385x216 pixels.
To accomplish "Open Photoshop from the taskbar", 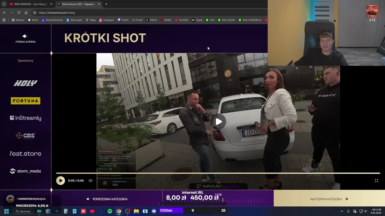I will pyautogui.click(x=57, y=211).
